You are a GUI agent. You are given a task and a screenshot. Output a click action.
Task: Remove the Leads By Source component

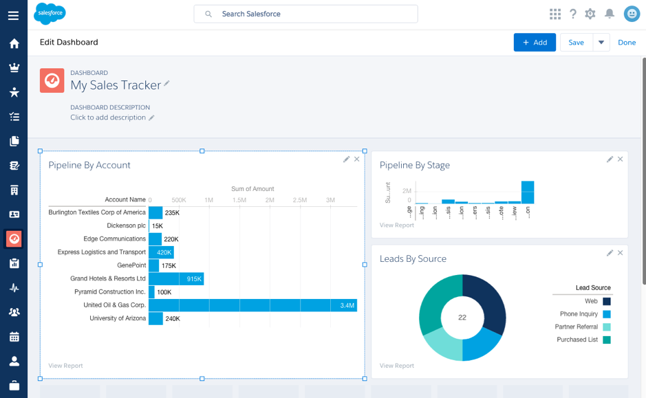click(621, 253)
